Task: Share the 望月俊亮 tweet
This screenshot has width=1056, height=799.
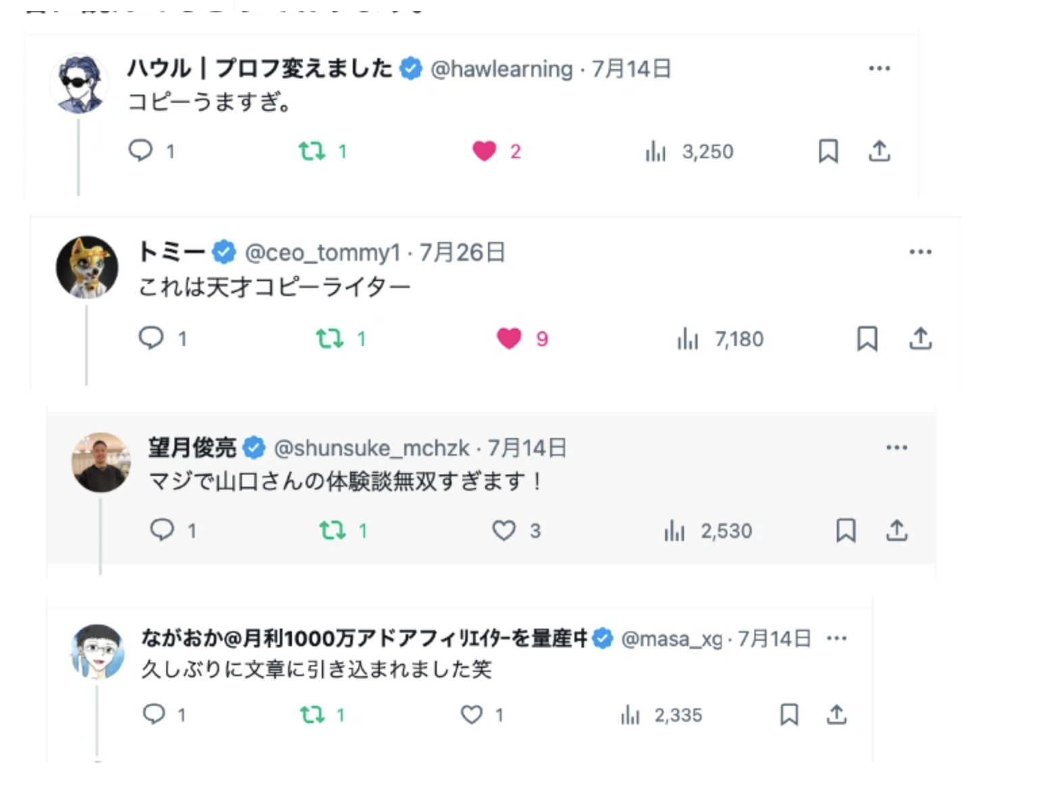Action: 896,530
